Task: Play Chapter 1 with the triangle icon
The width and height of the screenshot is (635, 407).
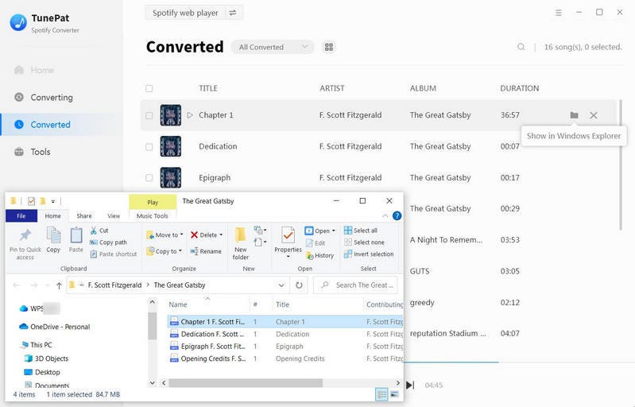Action: [x=190, y=115]
